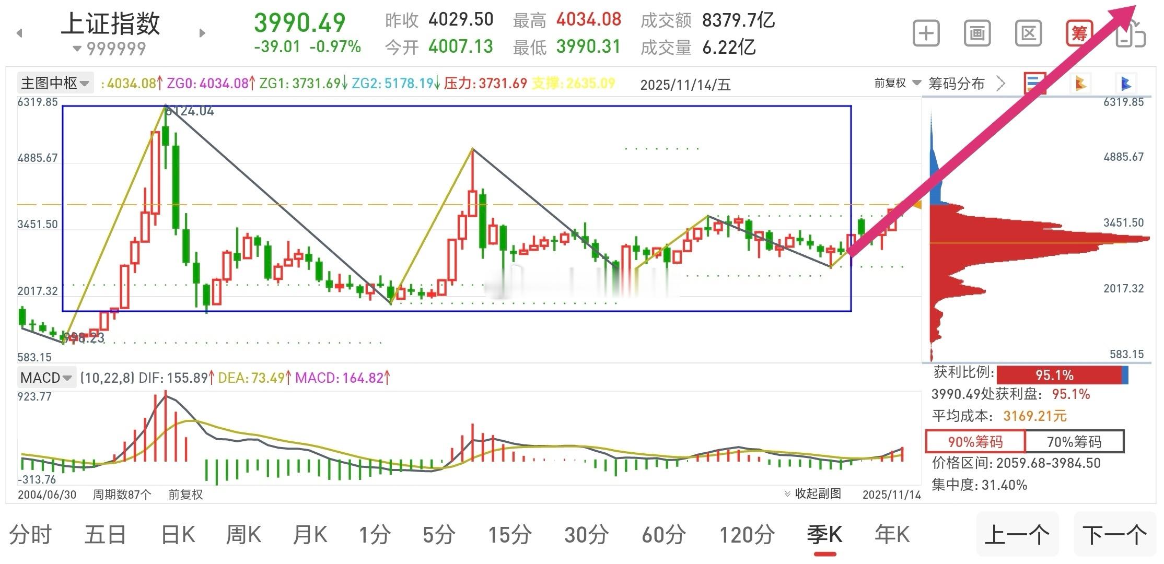Click 收起副图 to collapse sub-chart

click(x=812, y=494)
